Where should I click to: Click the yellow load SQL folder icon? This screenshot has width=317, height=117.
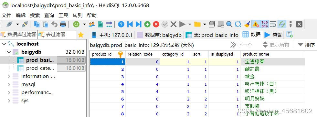pos(197,25)
